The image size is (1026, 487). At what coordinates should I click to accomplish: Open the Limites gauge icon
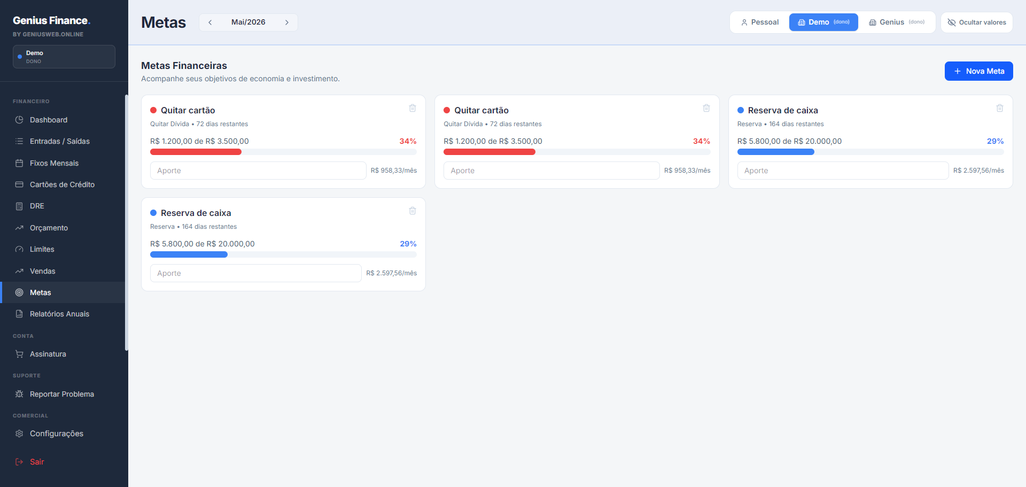point(19,249)
